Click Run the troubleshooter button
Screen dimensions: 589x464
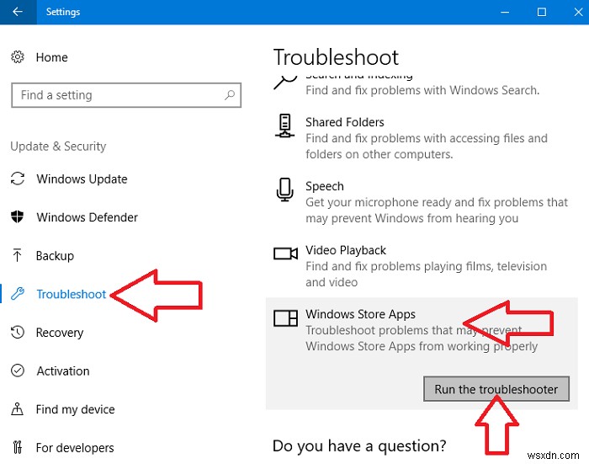(x=496, y=389)
